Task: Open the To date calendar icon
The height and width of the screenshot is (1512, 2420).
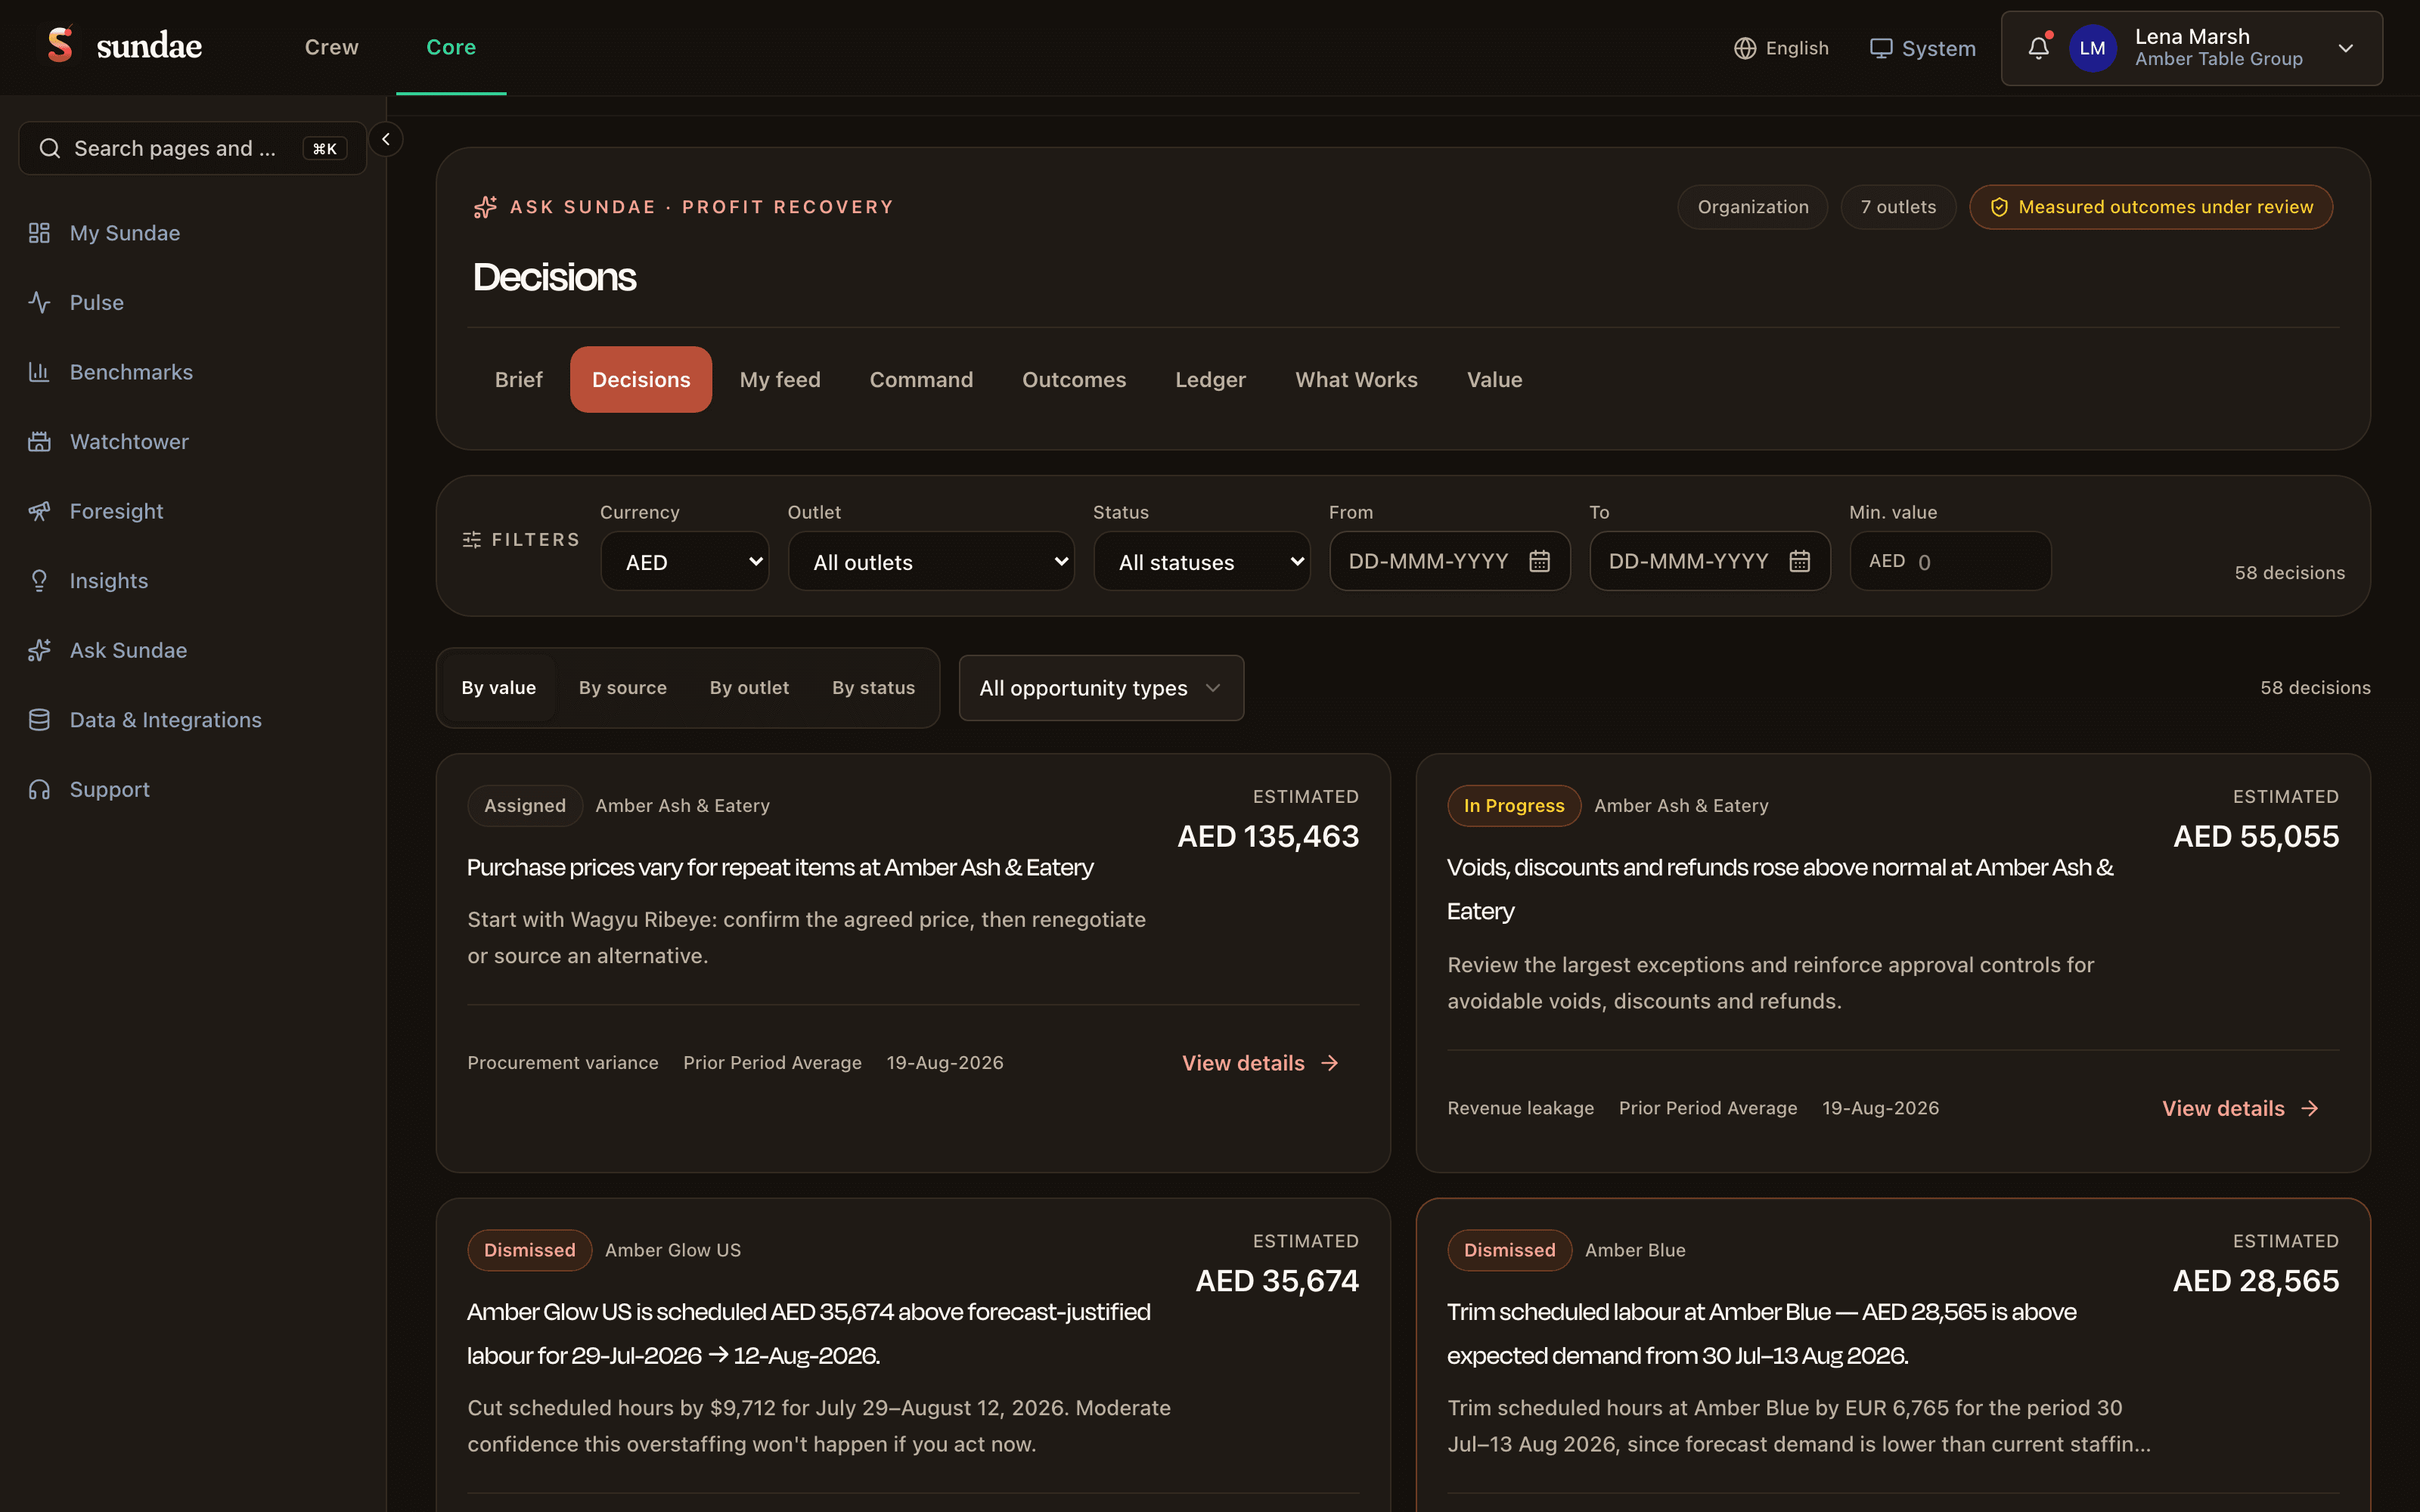Action: coord(1799,561)
